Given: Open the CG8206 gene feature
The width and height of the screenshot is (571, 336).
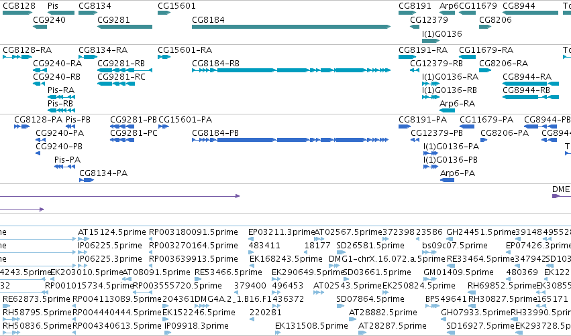Looking at the screenshot, I should coord(485,27).
